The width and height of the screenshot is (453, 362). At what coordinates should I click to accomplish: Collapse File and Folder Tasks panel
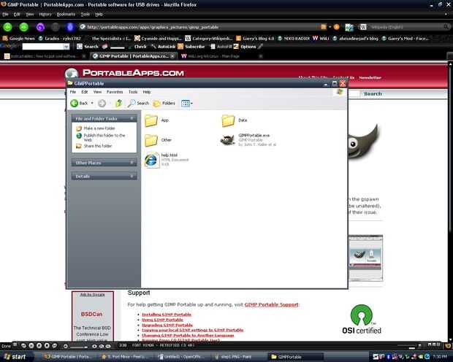(132, 118)
